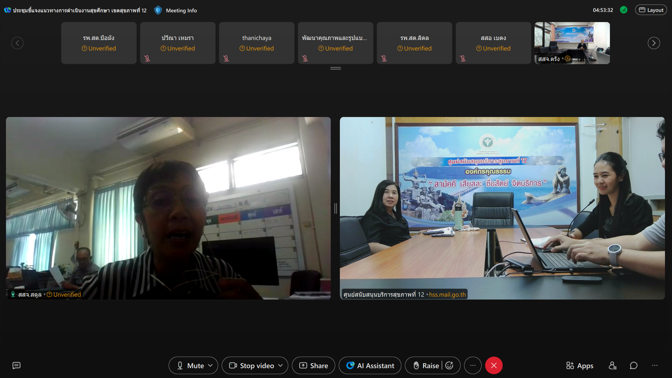
Task: Open reactions emoji icon beside Raise
Action: pos(449,365)
